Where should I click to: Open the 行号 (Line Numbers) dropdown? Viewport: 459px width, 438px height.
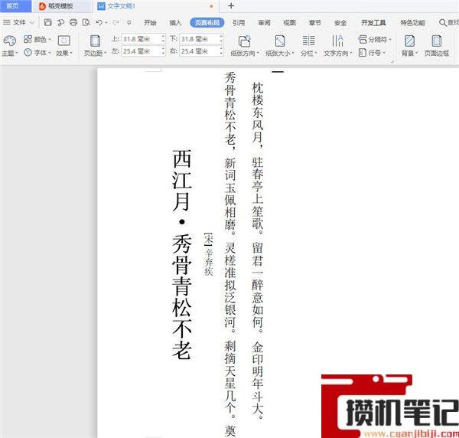tap(373, 53)
